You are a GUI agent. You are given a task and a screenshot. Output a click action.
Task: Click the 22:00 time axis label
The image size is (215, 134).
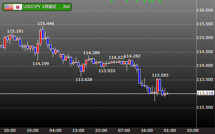tap(101, 130)
